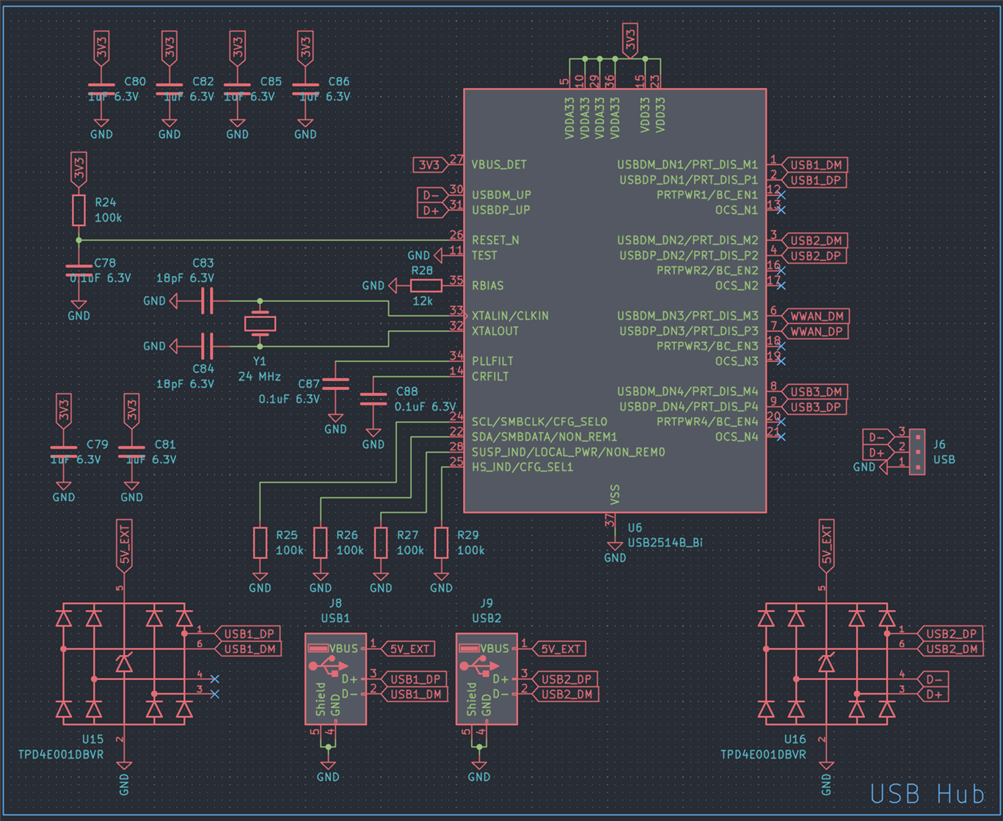Click the R28 12k resistor
Viewport: 1003px width, 821px height.
tap(426, 286)
